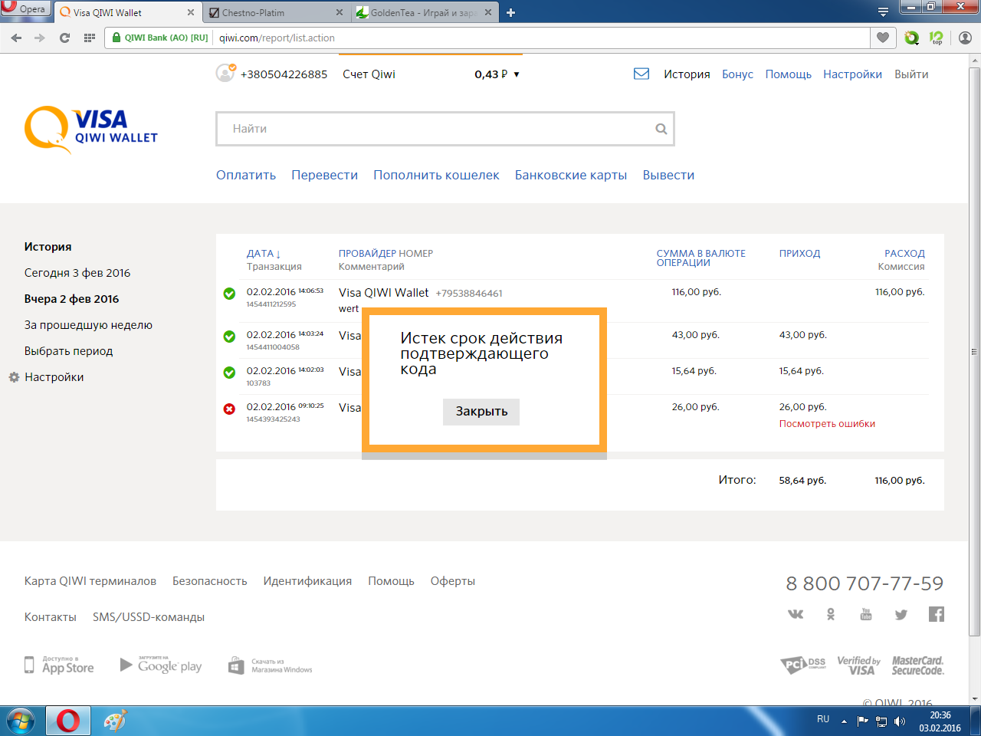Select Вчера 2 фев 2016 filter

pos(71,299)
